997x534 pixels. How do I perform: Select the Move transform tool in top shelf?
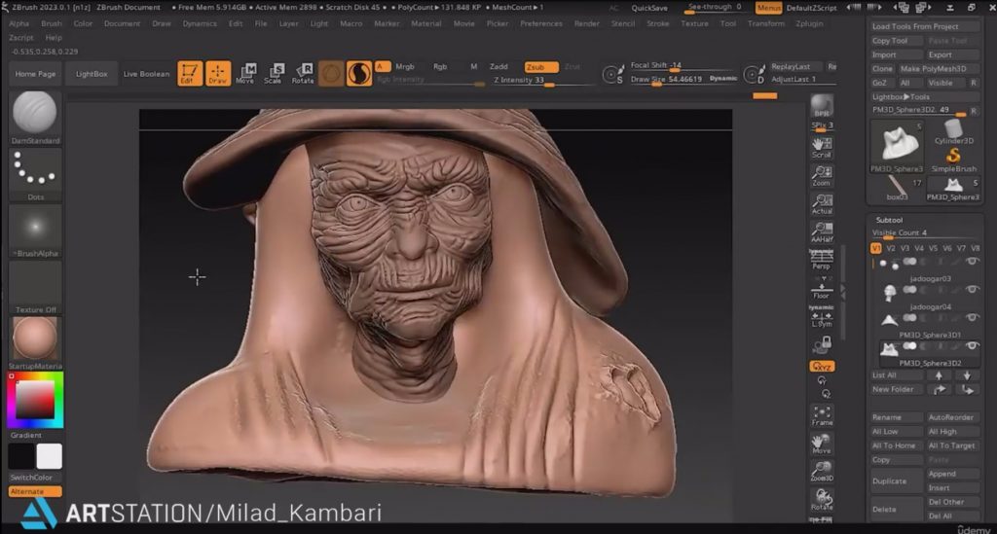pos(245,73)
